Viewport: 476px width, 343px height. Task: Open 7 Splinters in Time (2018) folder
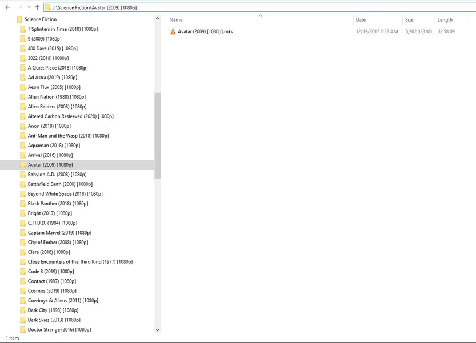62,29
